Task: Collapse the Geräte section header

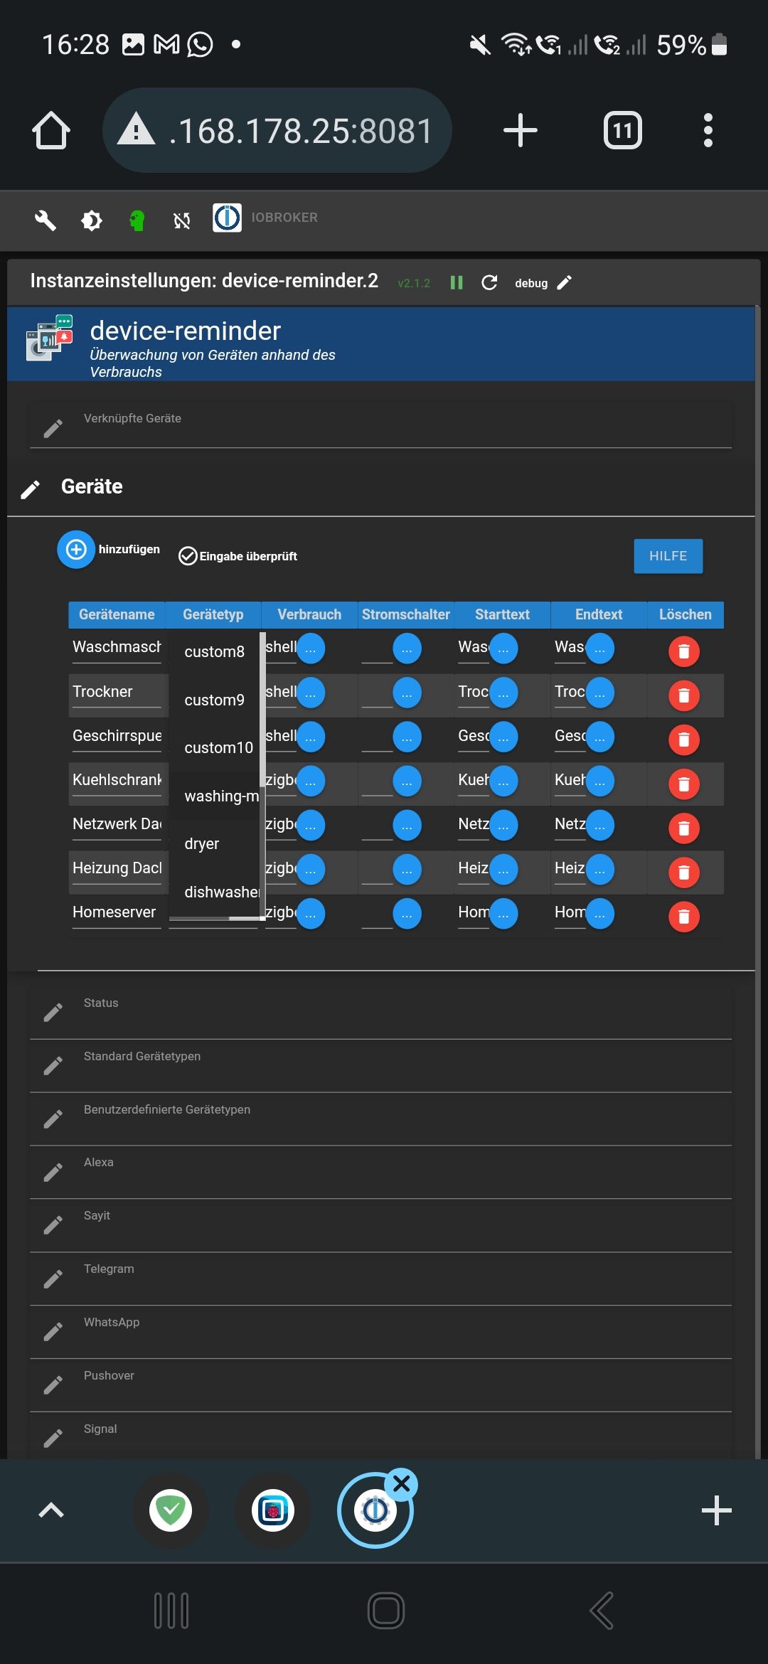Action: (x=380, y=487)
